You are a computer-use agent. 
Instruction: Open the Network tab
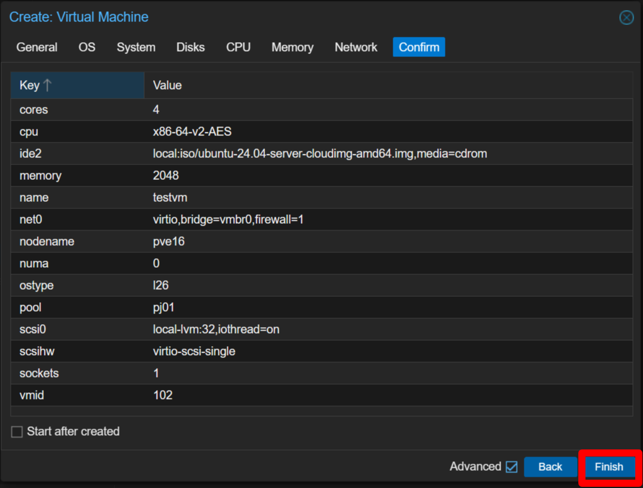pos(356,47)
